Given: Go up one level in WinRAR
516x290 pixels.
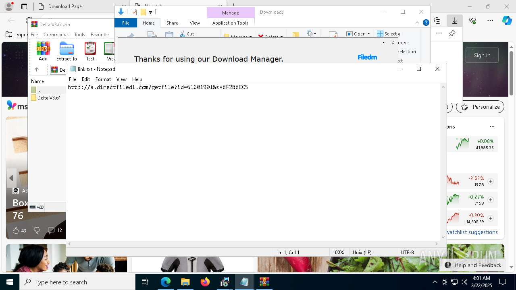Looking at the screenshot, I should pyautogui.click(x=37, y=69).
